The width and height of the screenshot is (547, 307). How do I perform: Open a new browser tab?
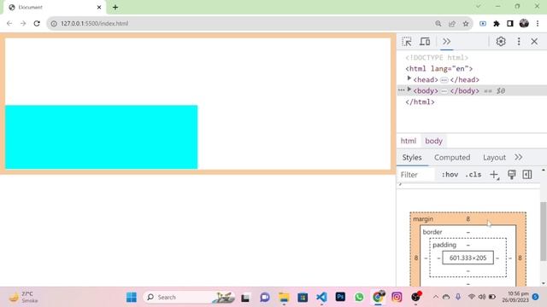(115, 7)
